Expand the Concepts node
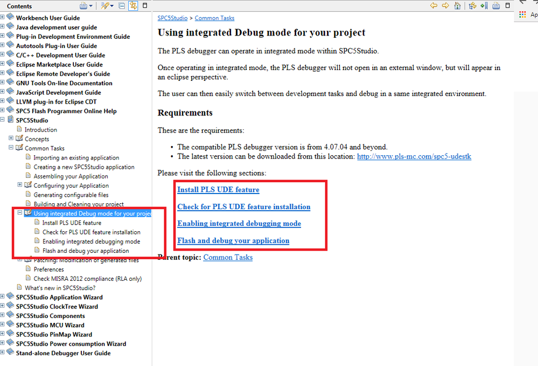Image resolution: width=538 pixels, height=366 pixels. 11,137
